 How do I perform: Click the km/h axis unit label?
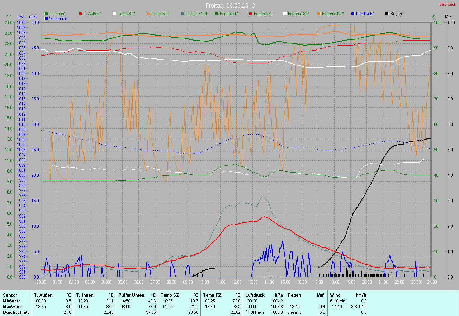[33, 17]
